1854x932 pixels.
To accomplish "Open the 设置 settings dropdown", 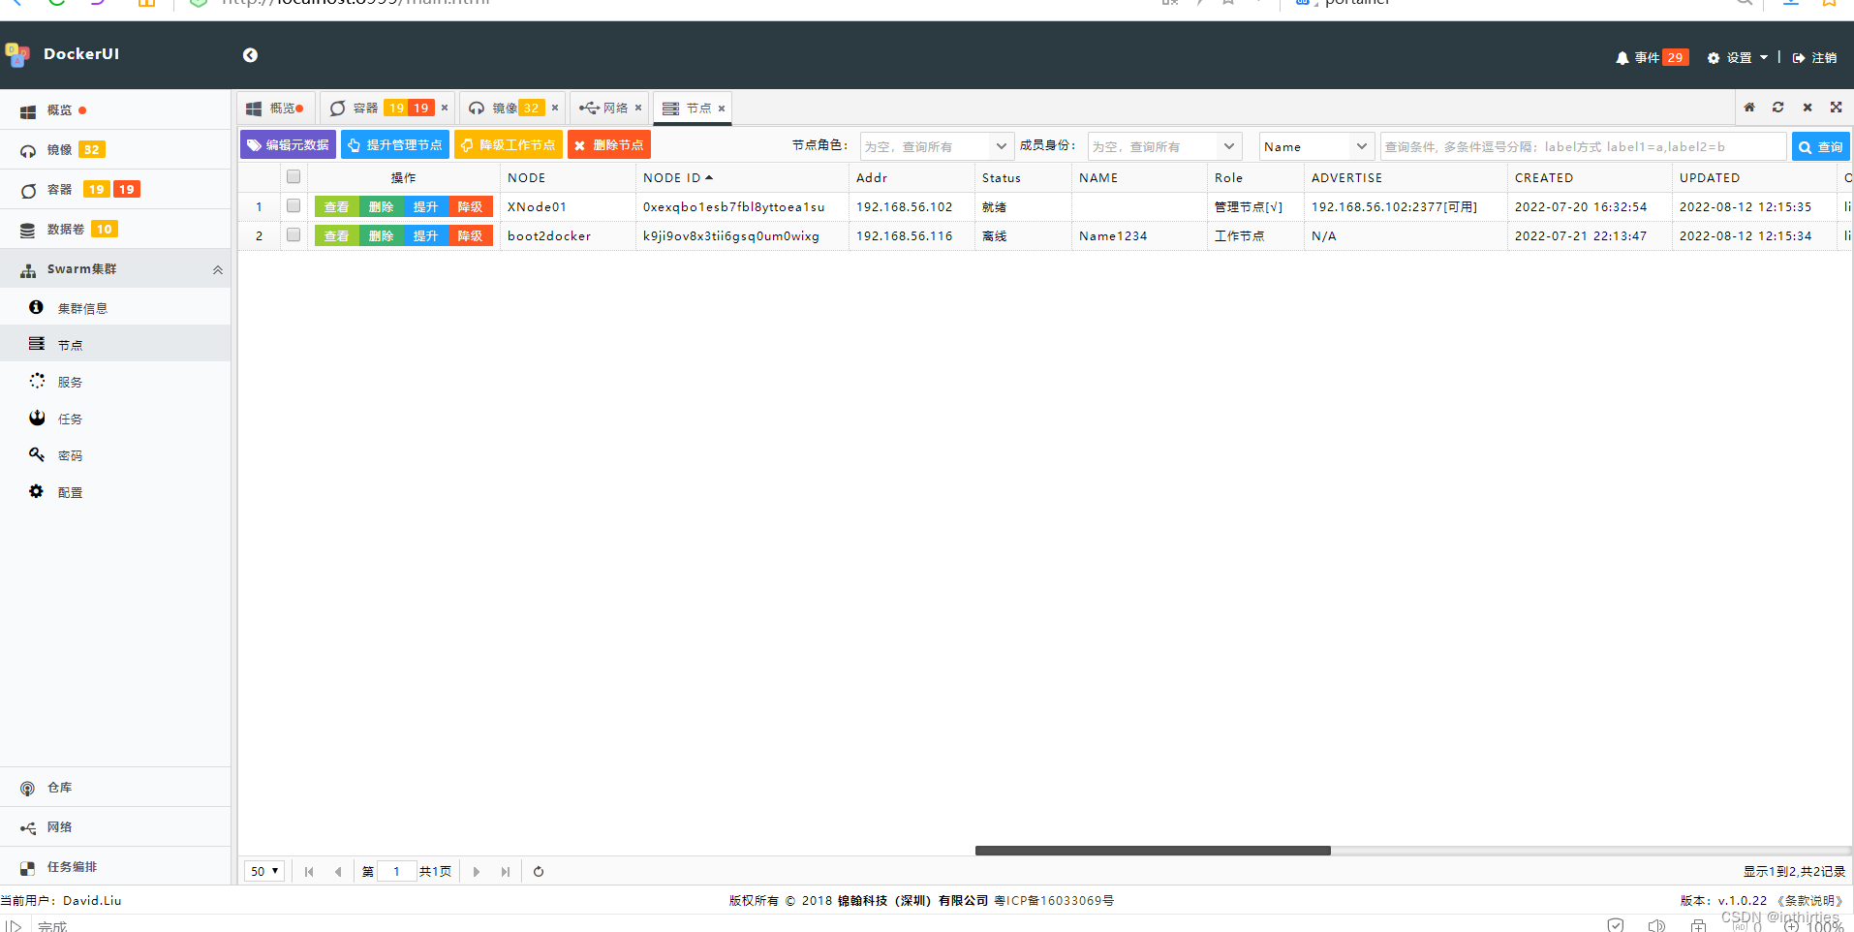I will point(1738,57).
